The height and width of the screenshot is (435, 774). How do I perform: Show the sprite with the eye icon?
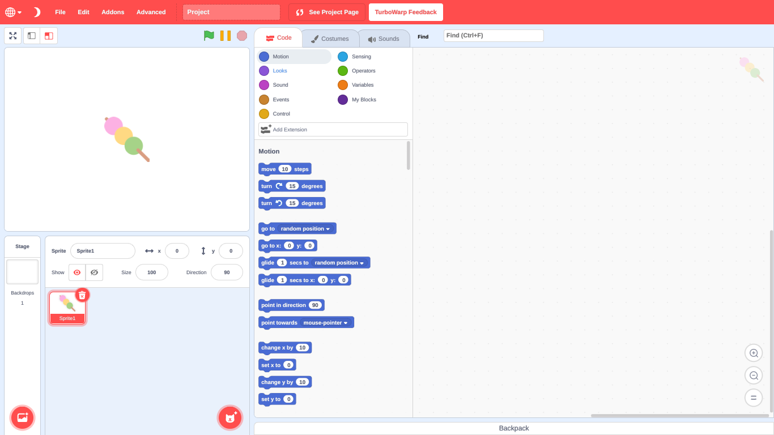click(x=77, y=272)
